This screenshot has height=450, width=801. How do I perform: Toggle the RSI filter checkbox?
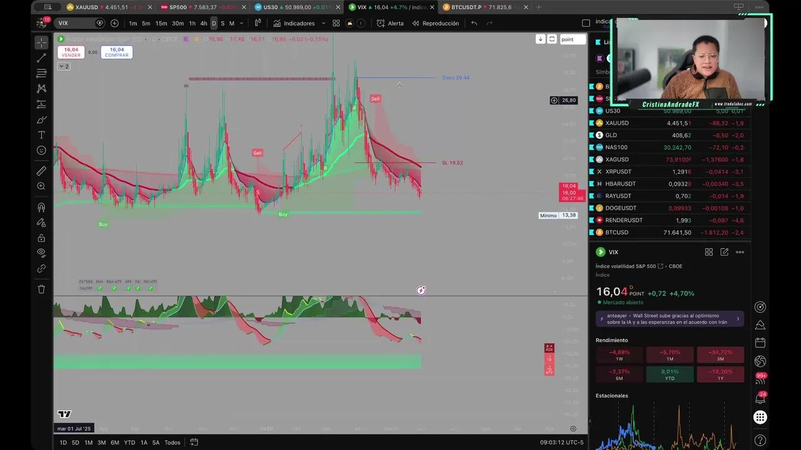[x=137, y=288]
